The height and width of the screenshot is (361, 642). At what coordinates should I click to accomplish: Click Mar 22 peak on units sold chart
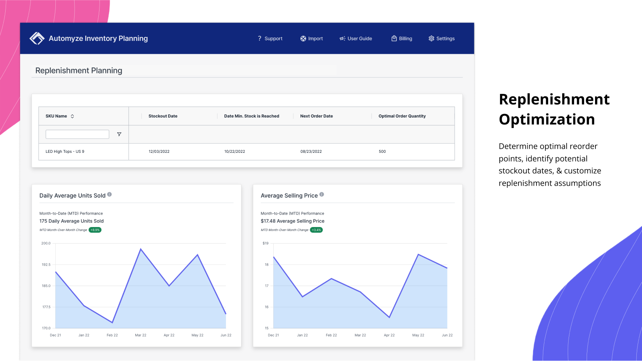pyautogui.click(x=141, y=249)
